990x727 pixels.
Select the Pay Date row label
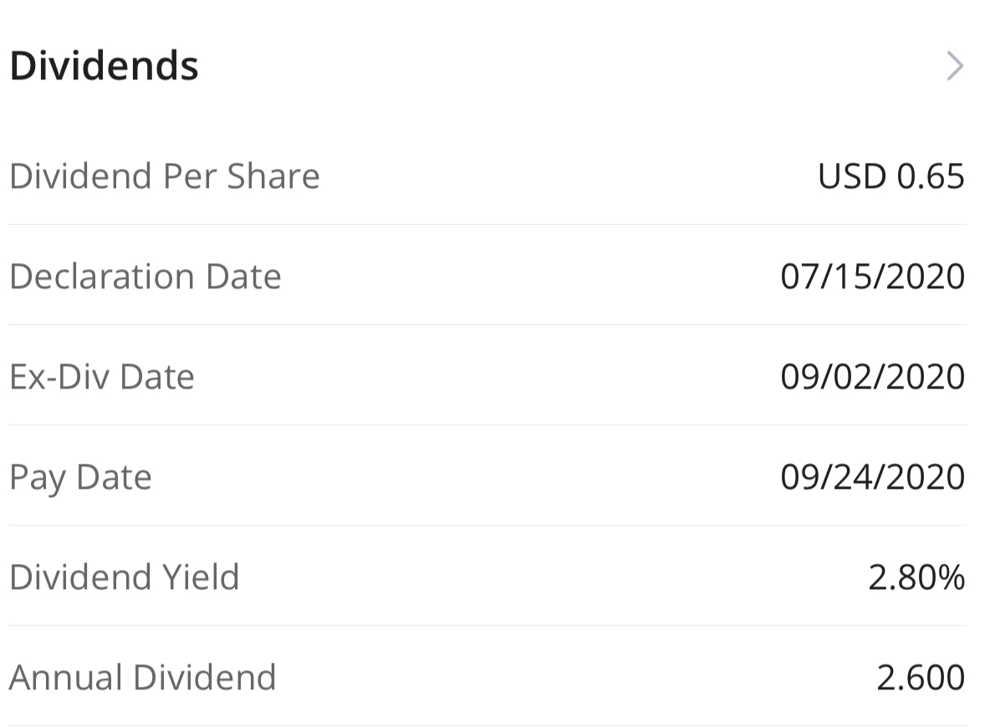click(x=81, y=478)
